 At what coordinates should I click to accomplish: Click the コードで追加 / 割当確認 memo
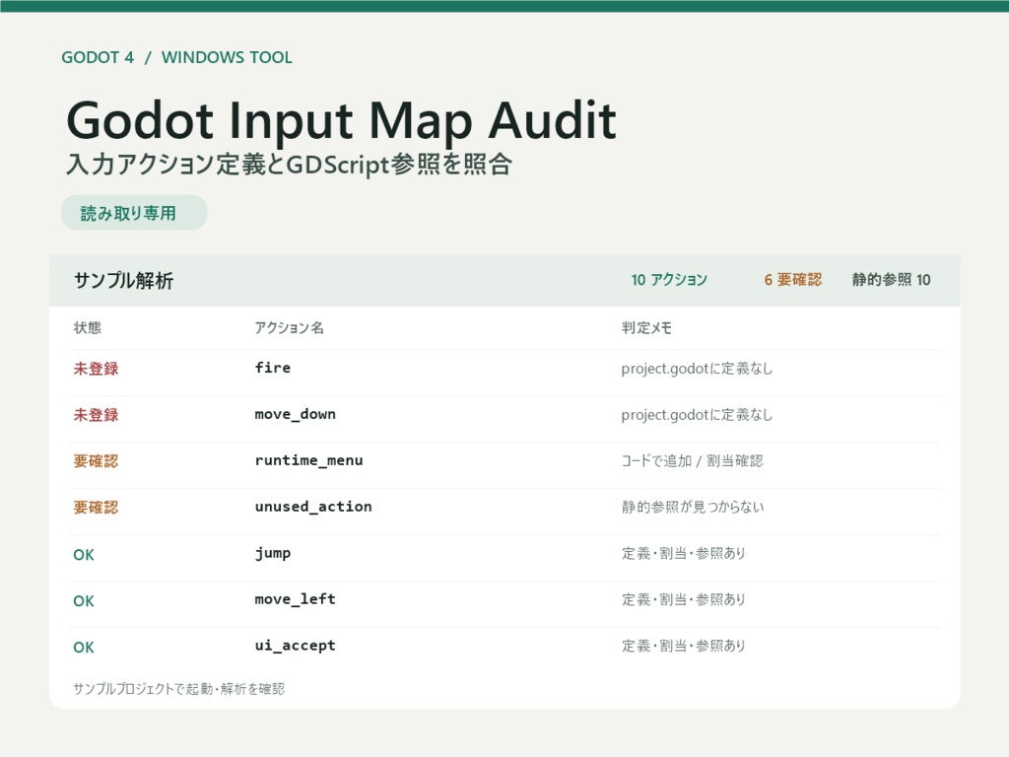693,461
